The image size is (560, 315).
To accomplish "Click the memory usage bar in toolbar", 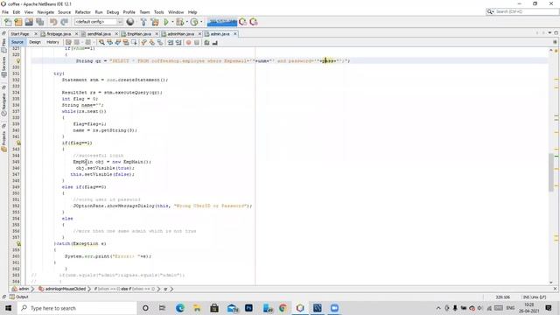I will 221,22.
